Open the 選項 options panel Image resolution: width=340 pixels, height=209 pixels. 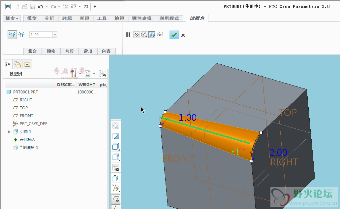pos(88,51)
